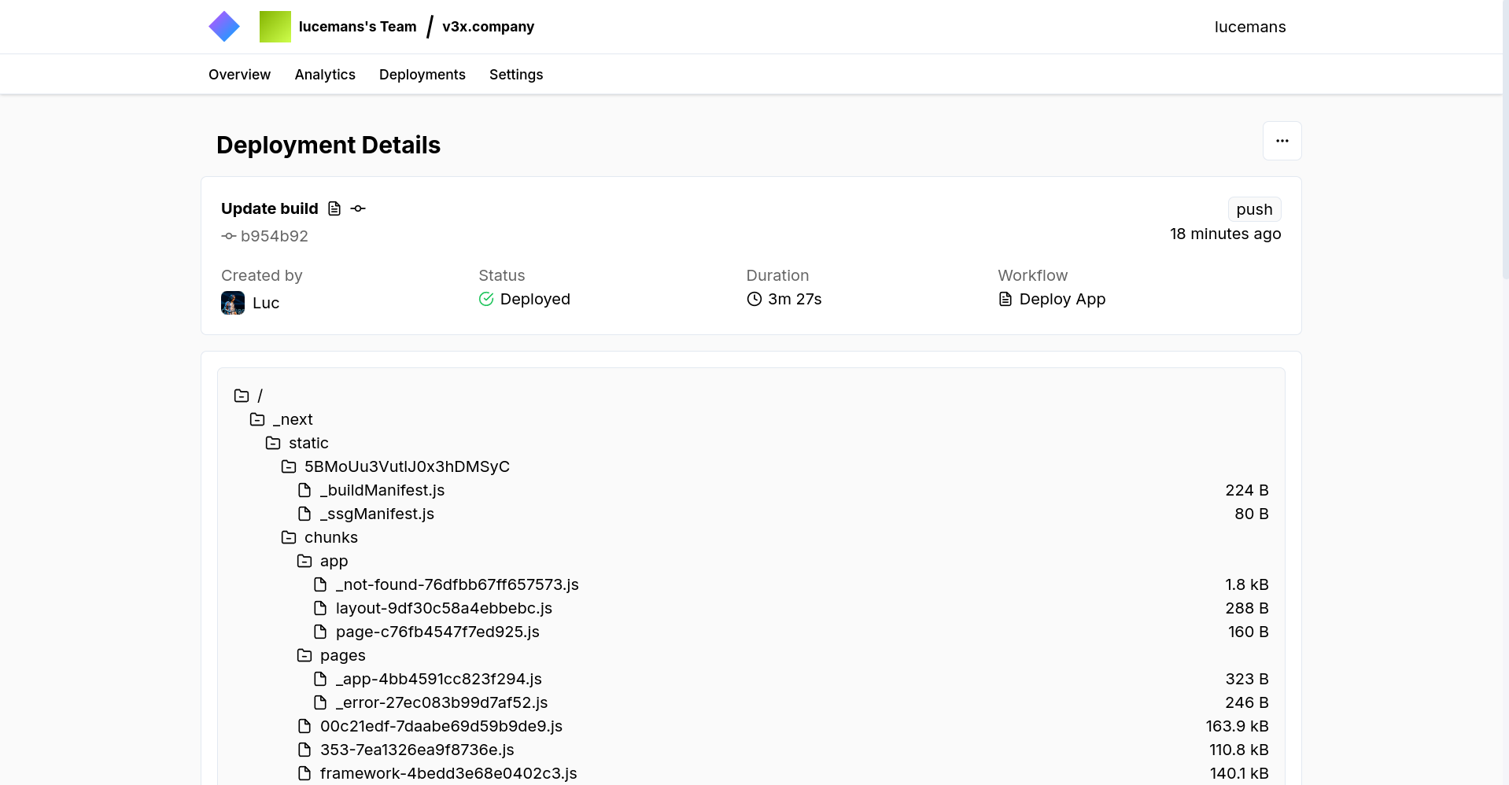This screenshot has width=1509, height=785.
Task: Open the lucemans user menu
Action: [1250, 27]
